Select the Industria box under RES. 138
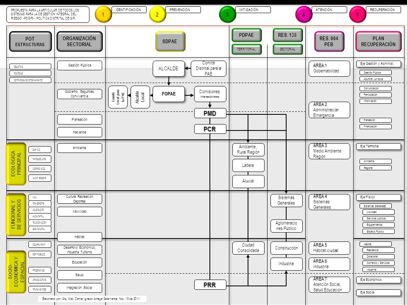The width and height of the screenshot is (407, 305). click(286, 264)
